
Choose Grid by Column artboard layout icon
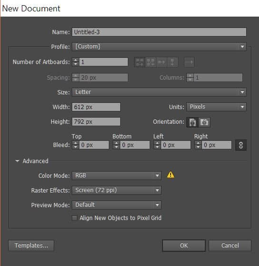tap(151, 62)
